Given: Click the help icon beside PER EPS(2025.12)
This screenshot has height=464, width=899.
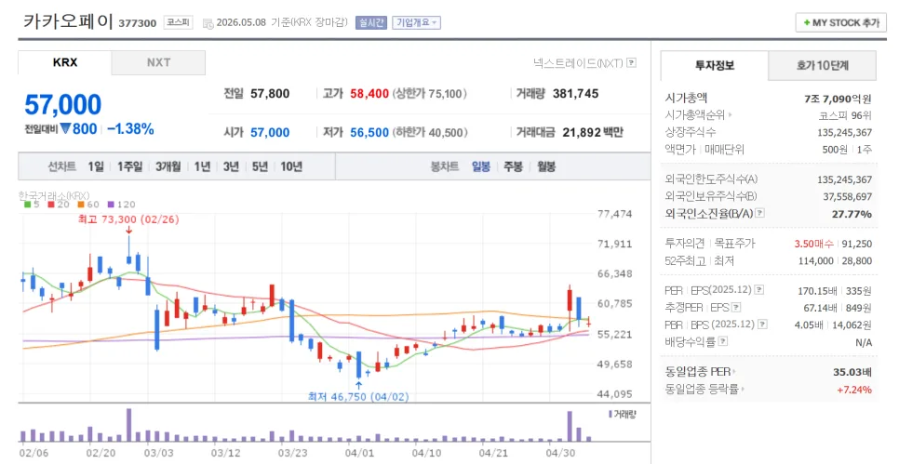Looking at the screenshot, I should (x=759, y=290).
